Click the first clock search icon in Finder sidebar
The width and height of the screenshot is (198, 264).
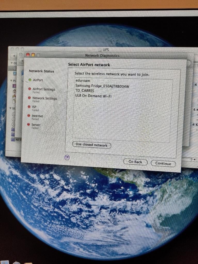(x=14, y=114)
